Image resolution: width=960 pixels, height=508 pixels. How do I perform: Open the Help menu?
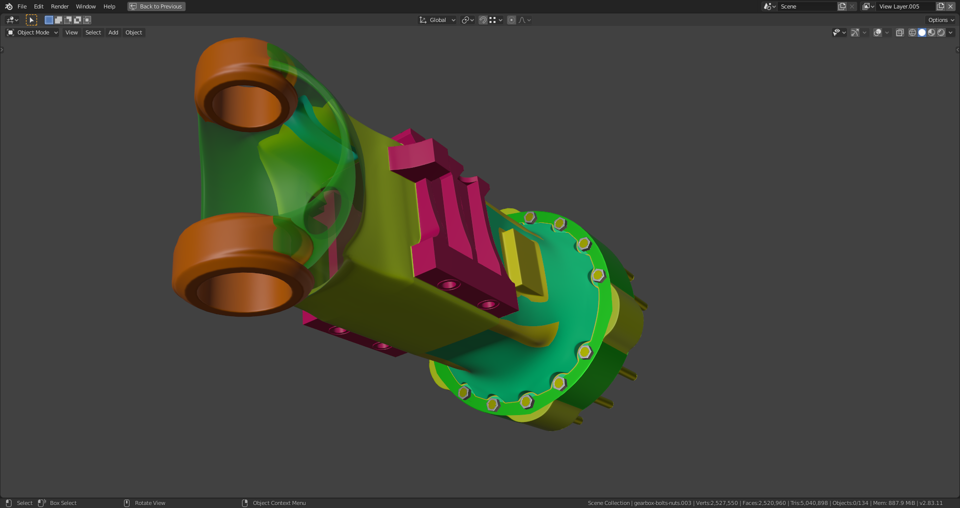coord(109,6)
